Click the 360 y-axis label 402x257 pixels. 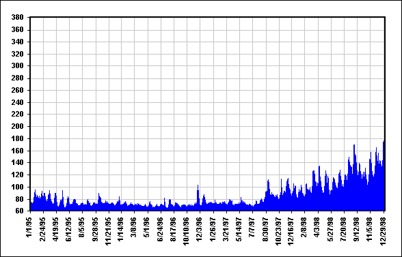(x=18, y=30)
